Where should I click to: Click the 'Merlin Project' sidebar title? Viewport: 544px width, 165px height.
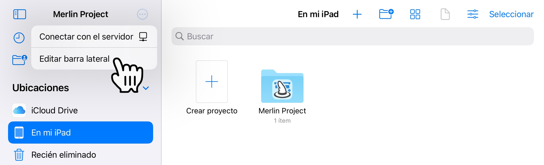(81, 14)
